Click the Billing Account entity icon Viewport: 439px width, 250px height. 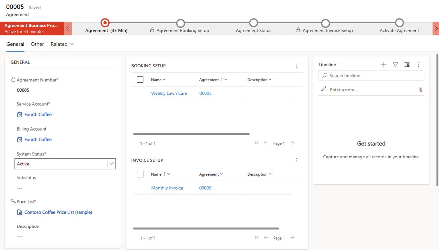tap(19, 139)
